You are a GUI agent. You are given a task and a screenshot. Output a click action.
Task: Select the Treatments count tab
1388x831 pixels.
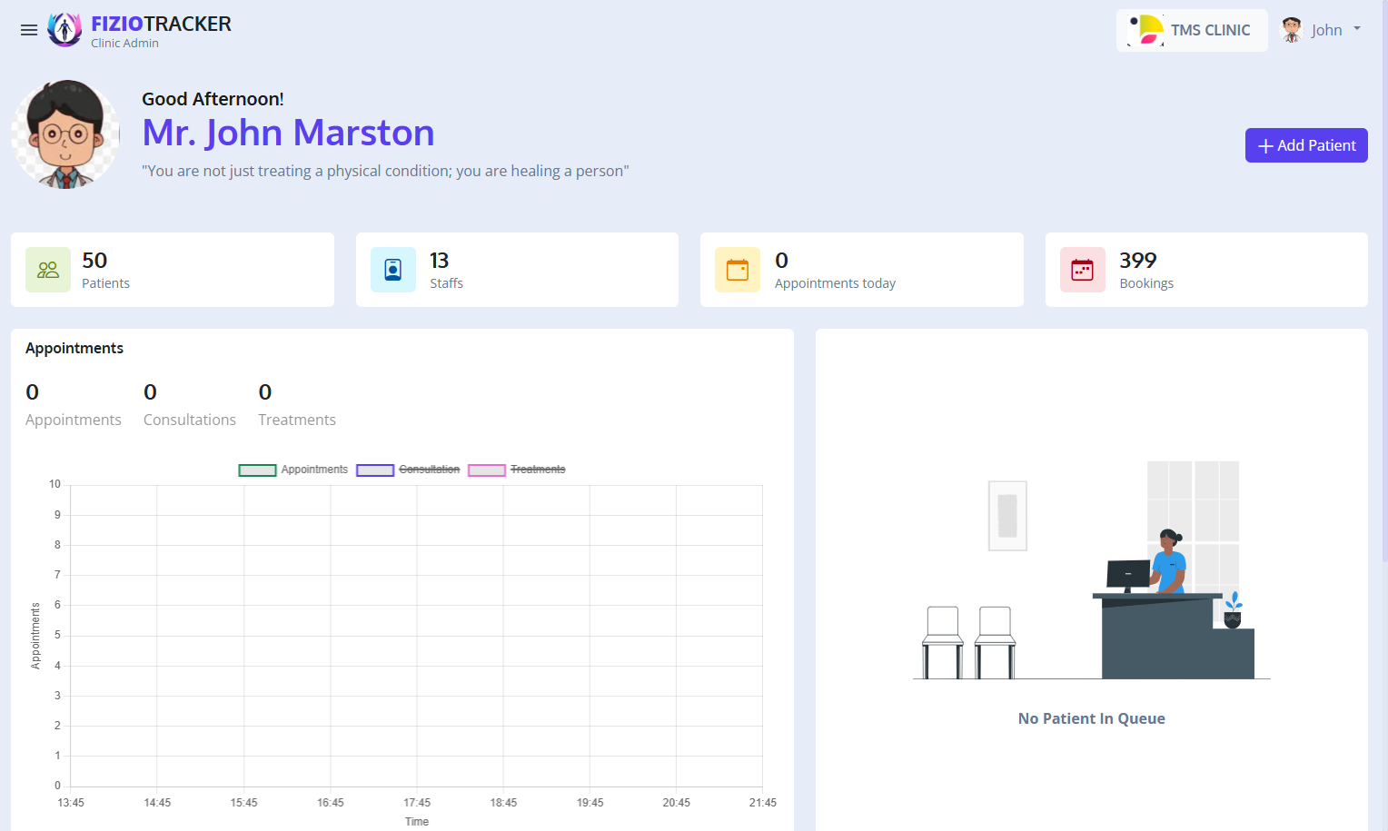pos(296,405)
